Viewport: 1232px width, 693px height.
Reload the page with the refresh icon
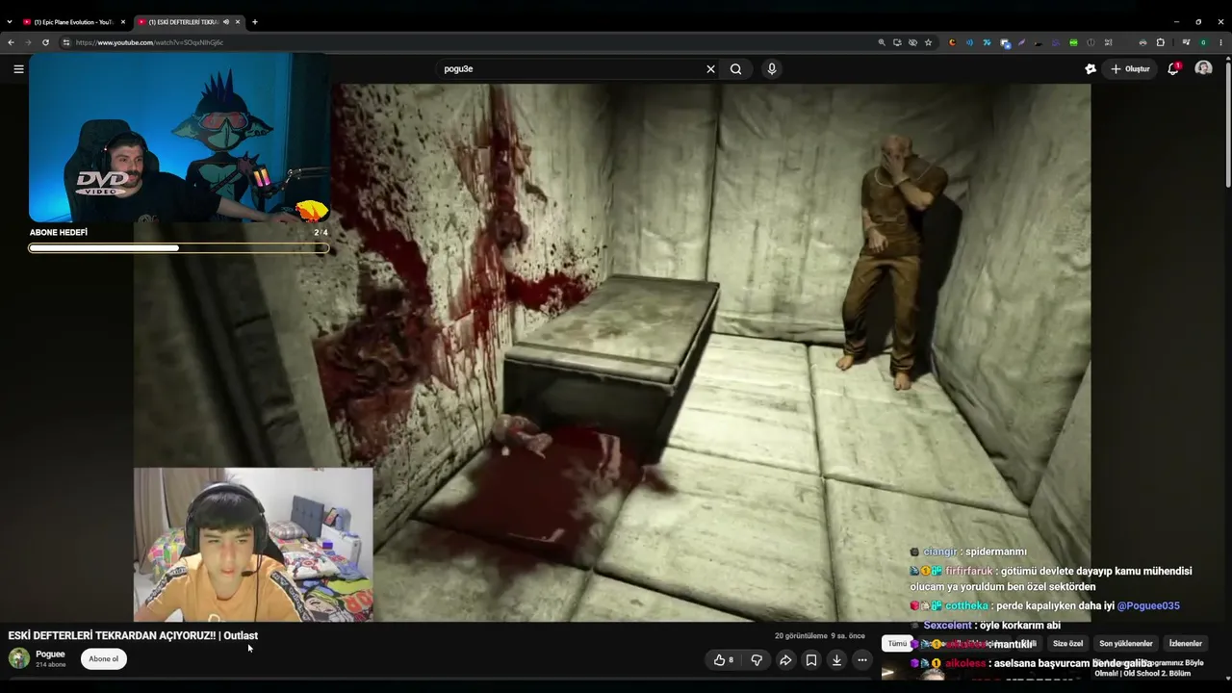tap(45, 42)
